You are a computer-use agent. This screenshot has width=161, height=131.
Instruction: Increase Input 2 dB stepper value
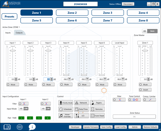click(x=34, y=78)
